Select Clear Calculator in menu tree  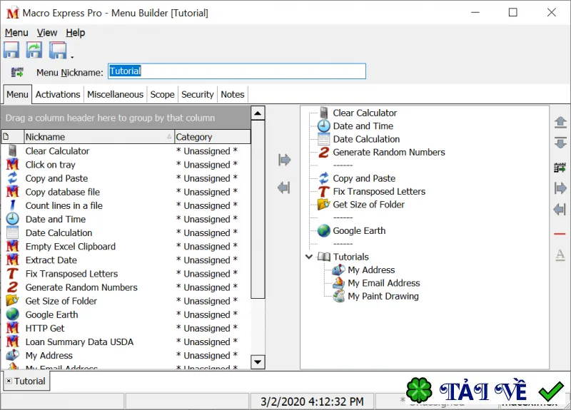tap(365, 113)
